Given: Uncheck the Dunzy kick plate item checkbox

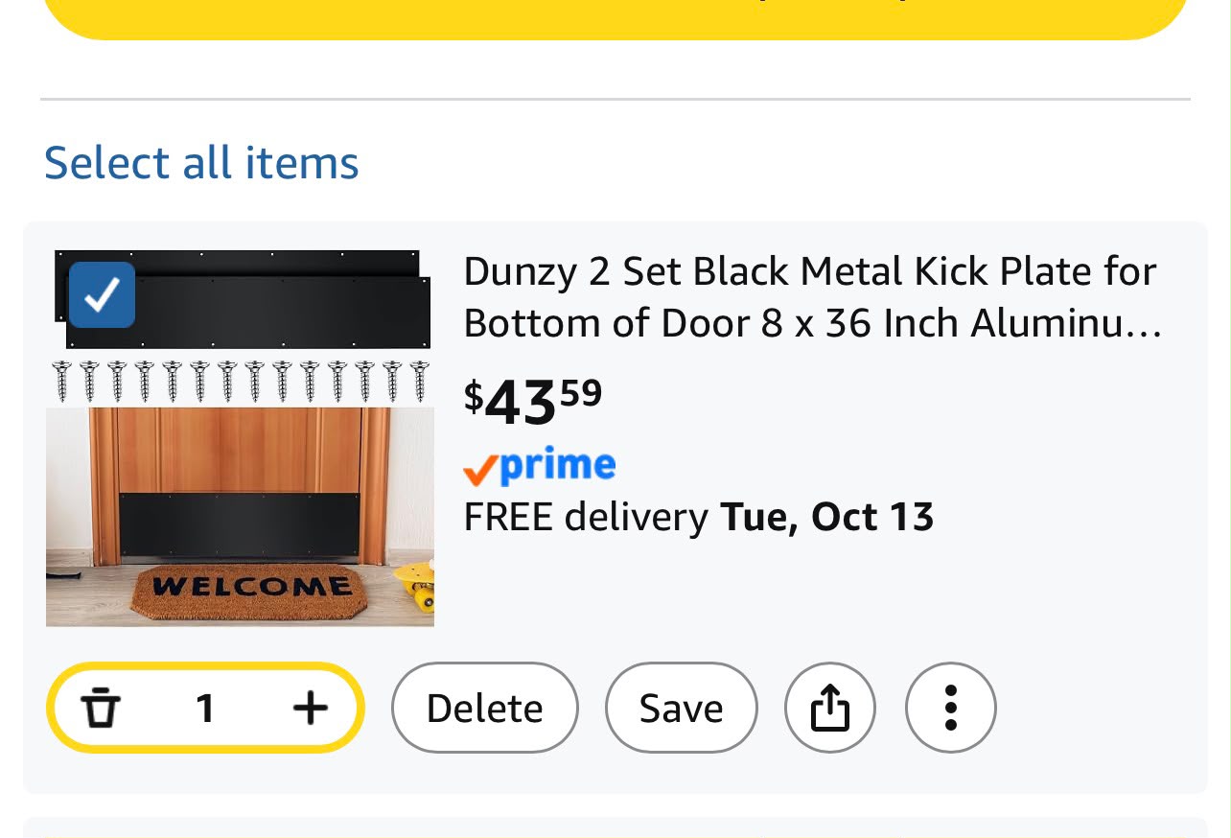Looking at the screenshot, I should click(x=102, y=295).
